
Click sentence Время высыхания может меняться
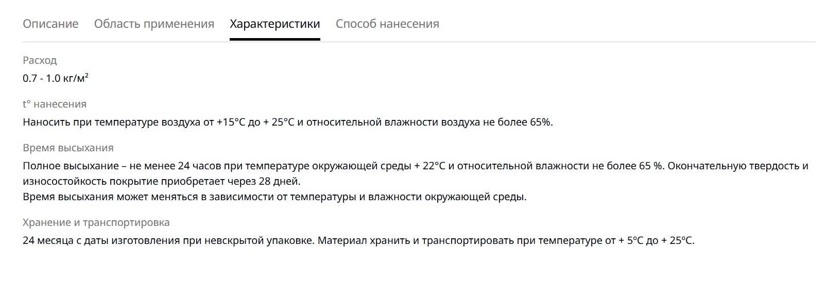point(274,197)
